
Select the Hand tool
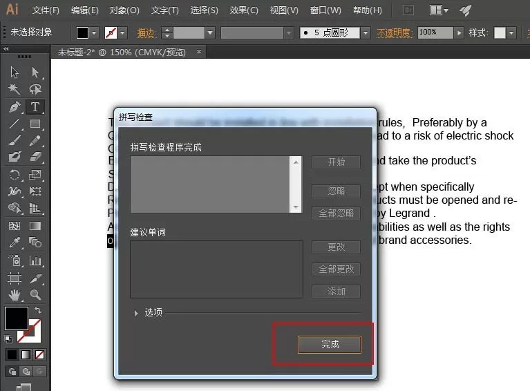tap(15, 295)
